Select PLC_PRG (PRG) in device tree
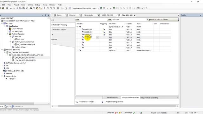The width and height of the screenshot is (203, 114). coord(17,31)
